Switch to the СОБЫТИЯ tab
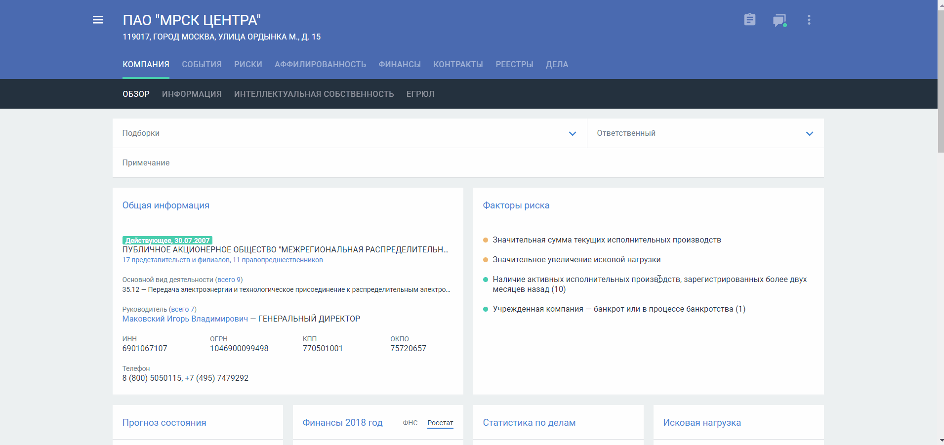The width and height of the screenshot is (944, 445). [202, 64]
